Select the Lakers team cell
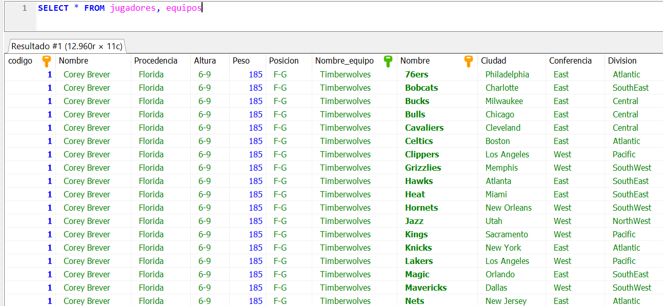Image resolution: width=663 pixels, height=306 pixels. click(x=419, y=261)
